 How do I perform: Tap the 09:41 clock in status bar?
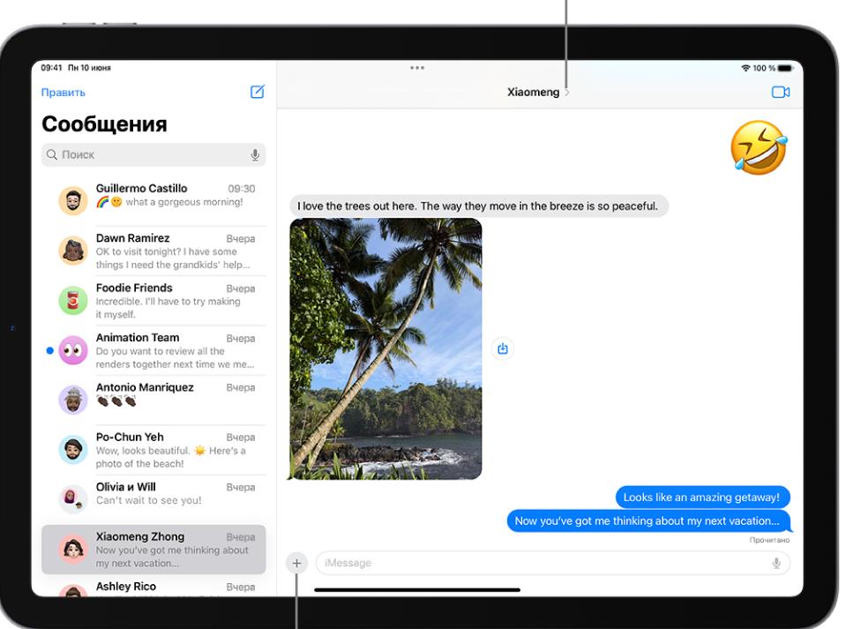[x=51, y=68]
